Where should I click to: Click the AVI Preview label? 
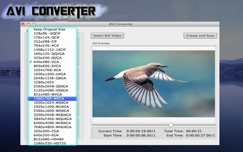(x=101, y=43)
